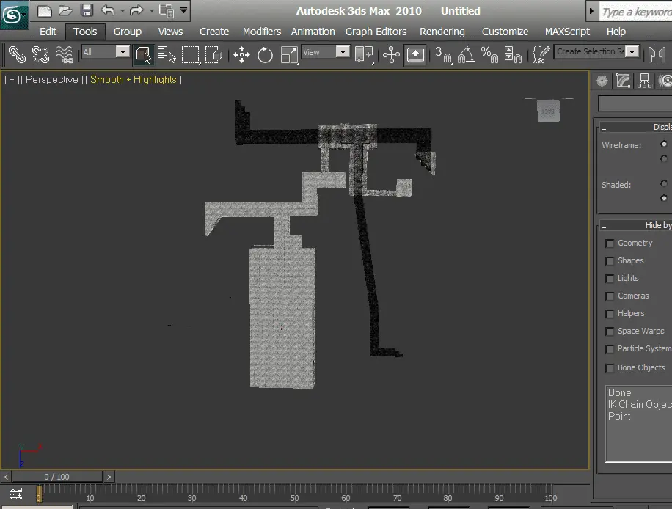672x509 pixels.
Task: Check the Helpers hide checkbox
Action: coord(610,314)
